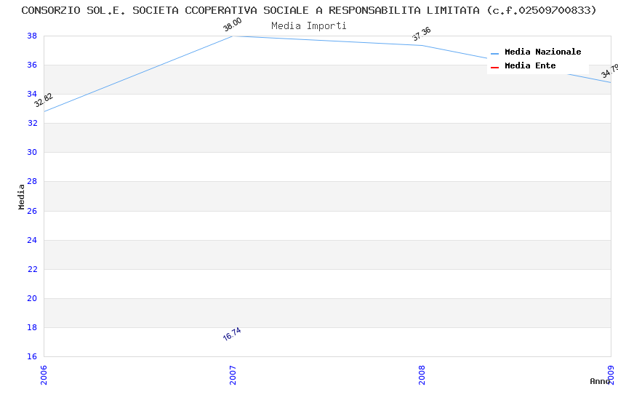Click the y-axis value 16

32,356
